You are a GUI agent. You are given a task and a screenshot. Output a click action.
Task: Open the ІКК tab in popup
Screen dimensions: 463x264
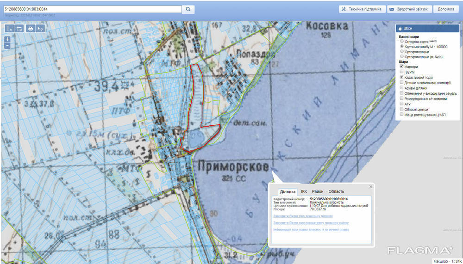coord(304,191)
